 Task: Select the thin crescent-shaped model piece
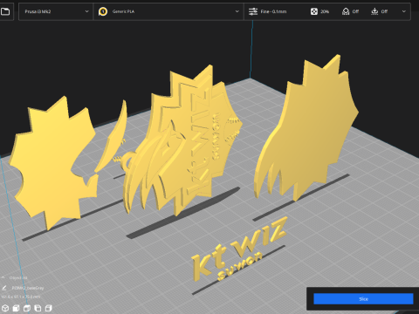(x=113, y=137)
